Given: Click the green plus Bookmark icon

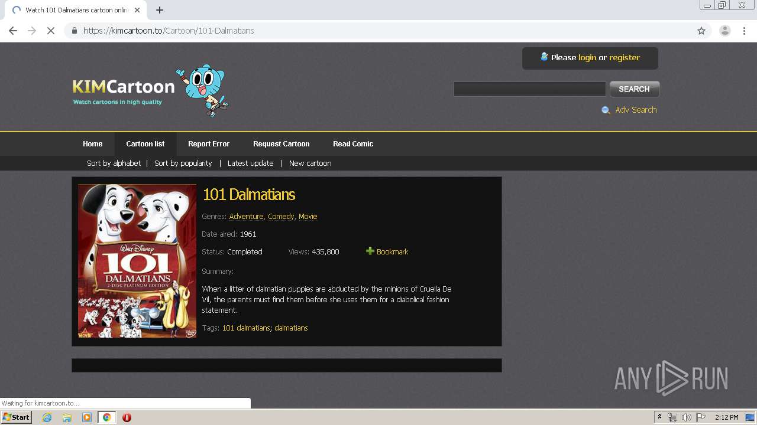Looking at the screenshot, I should tap(370, 251).
